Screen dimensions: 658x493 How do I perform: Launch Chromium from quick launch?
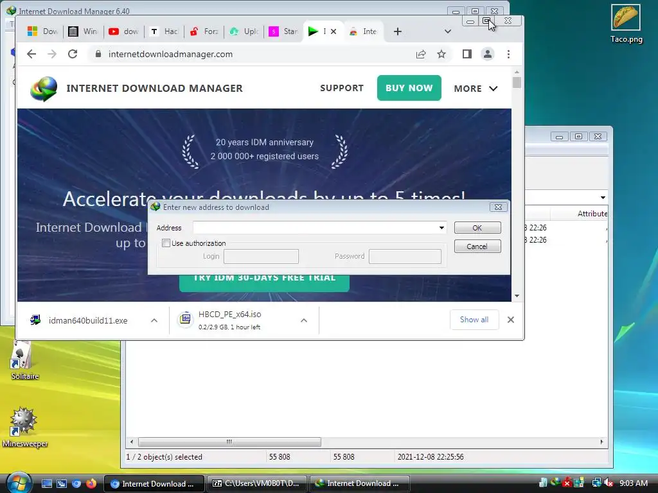coord(76,483)
